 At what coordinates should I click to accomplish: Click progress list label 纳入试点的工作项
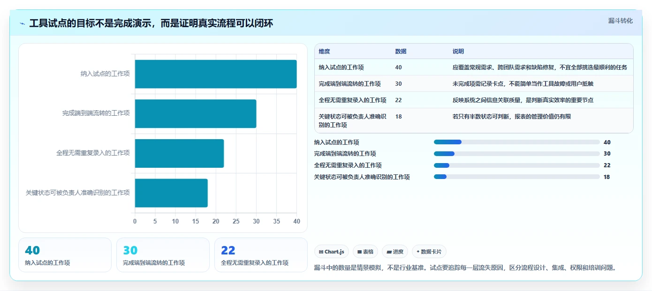coord(337,142)
